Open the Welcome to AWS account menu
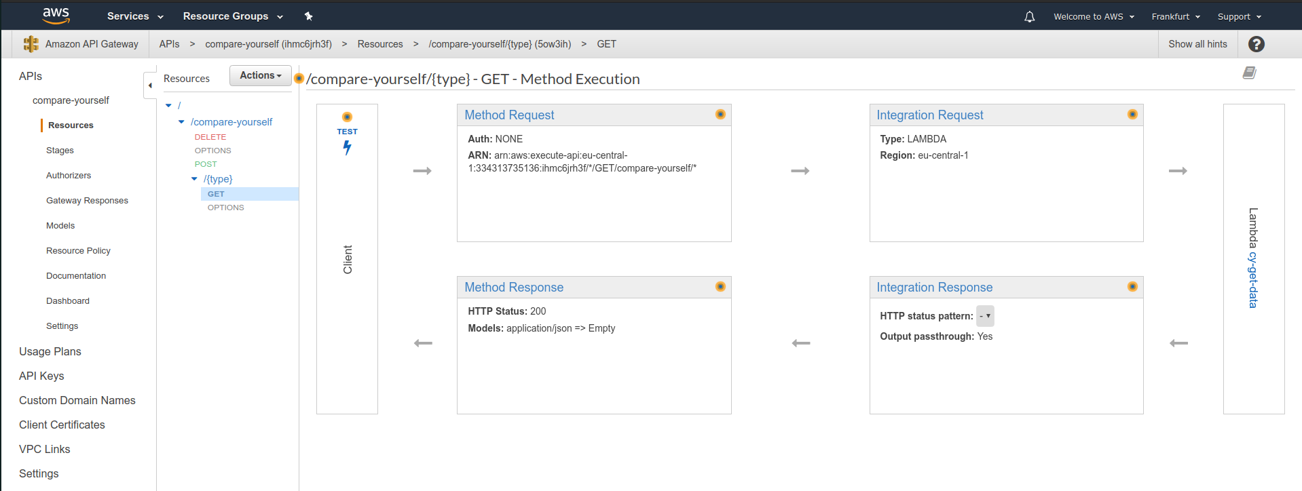Image resolution: width=1302 pixels, height=491 pixels. [1094, 16]
